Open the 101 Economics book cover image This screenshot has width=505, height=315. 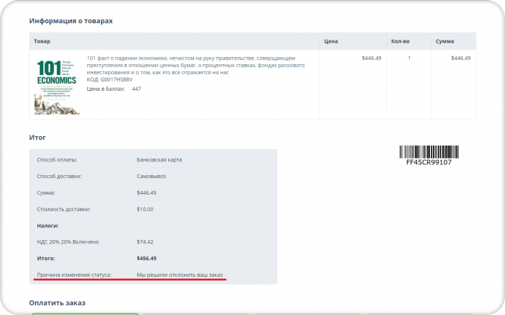pos(57,87)
